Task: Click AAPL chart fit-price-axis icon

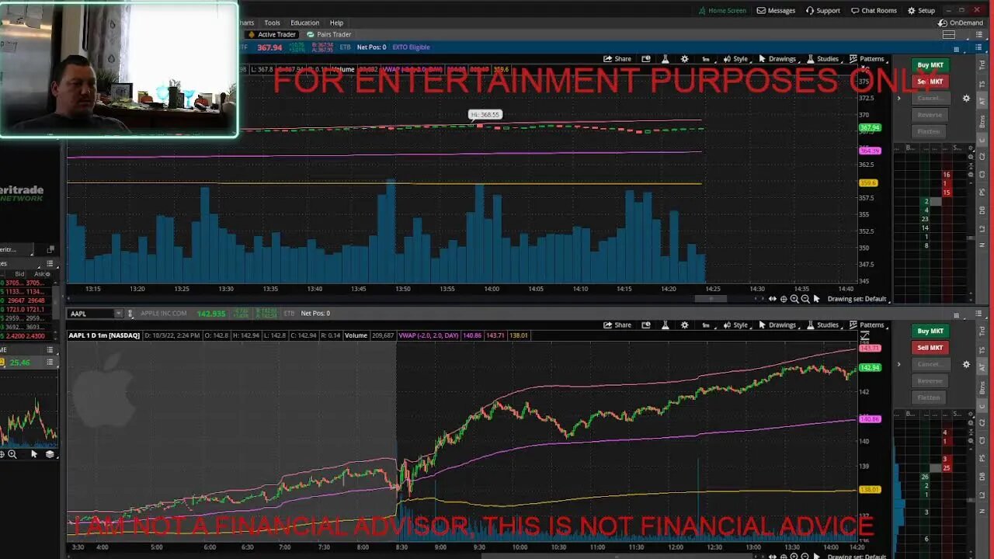Action: click(x=864, y=336)
